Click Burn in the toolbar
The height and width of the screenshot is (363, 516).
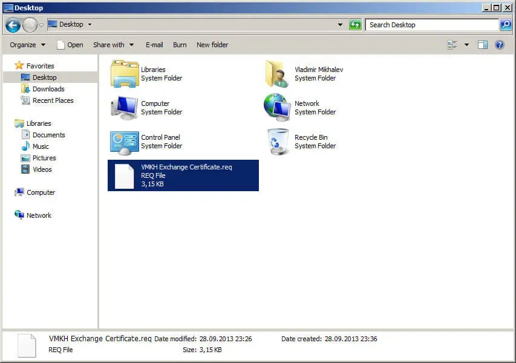pyautogui.click(x=180, y=45)
